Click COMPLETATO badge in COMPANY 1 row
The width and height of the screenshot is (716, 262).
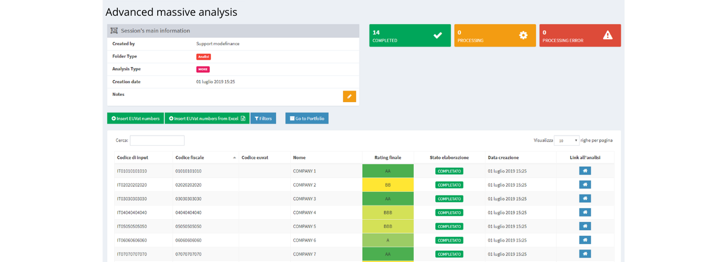click(x=449, y=171)
